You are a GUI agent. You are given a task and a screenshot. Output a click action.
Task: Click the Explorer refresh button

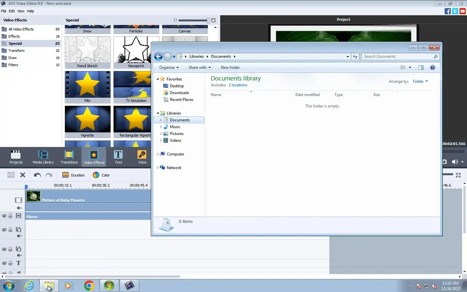[x=355, y=56]
